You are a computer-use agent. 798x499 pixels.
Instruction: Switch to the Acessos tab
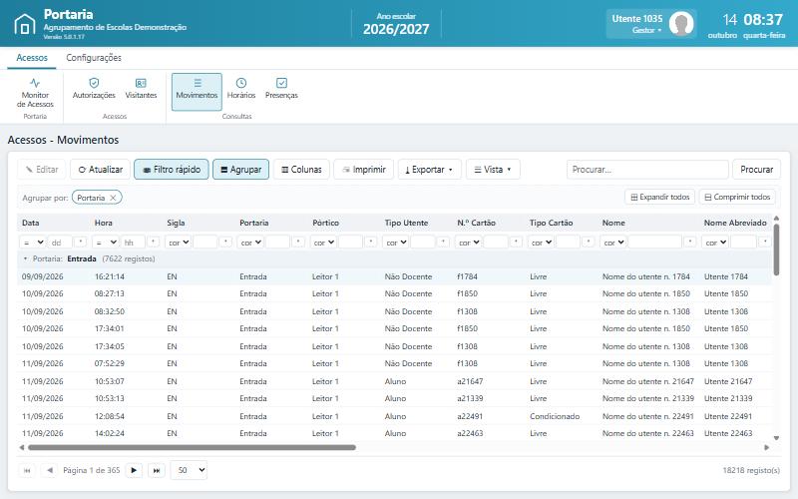[x=32, y=58]
